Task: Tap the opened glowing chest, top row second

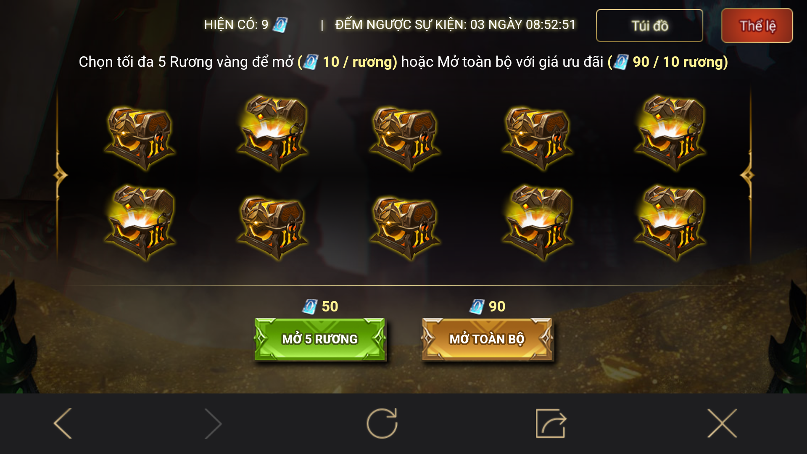Action: [x=272, y=133]
